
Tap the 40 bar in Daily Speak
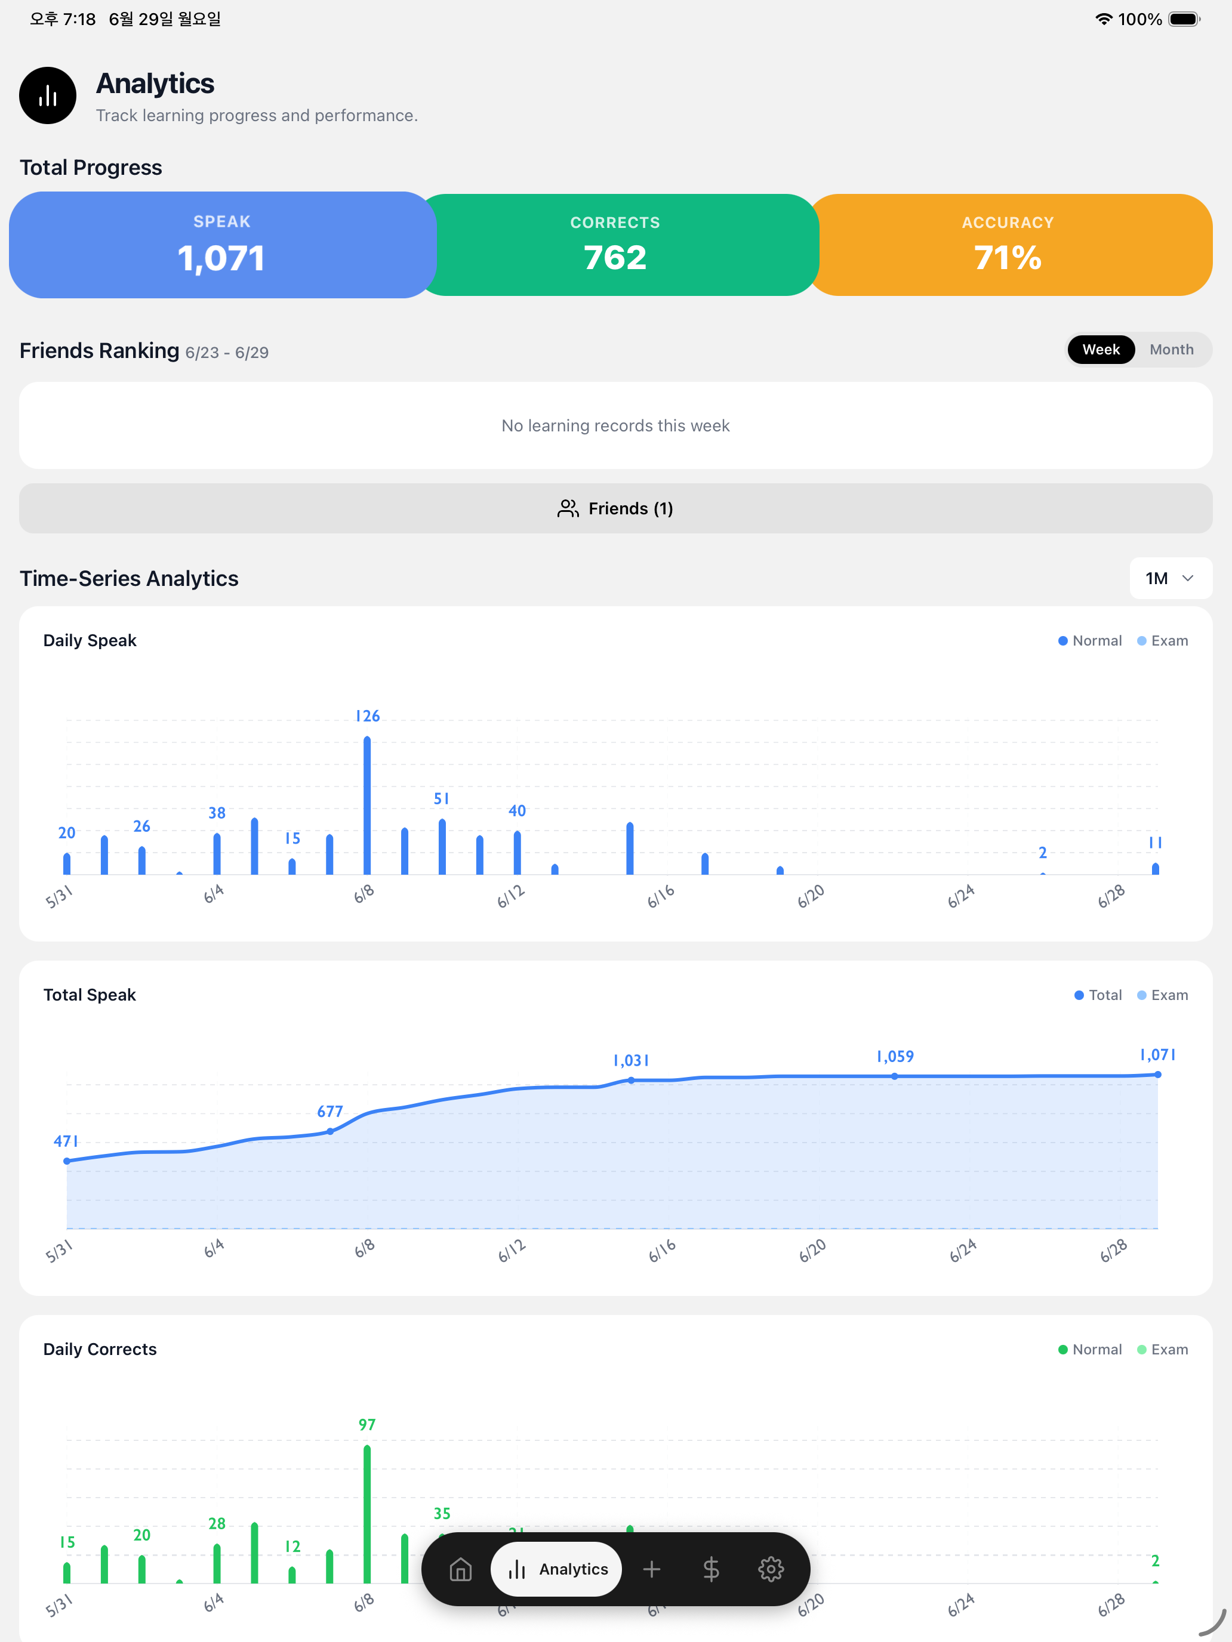pos(517,853)
